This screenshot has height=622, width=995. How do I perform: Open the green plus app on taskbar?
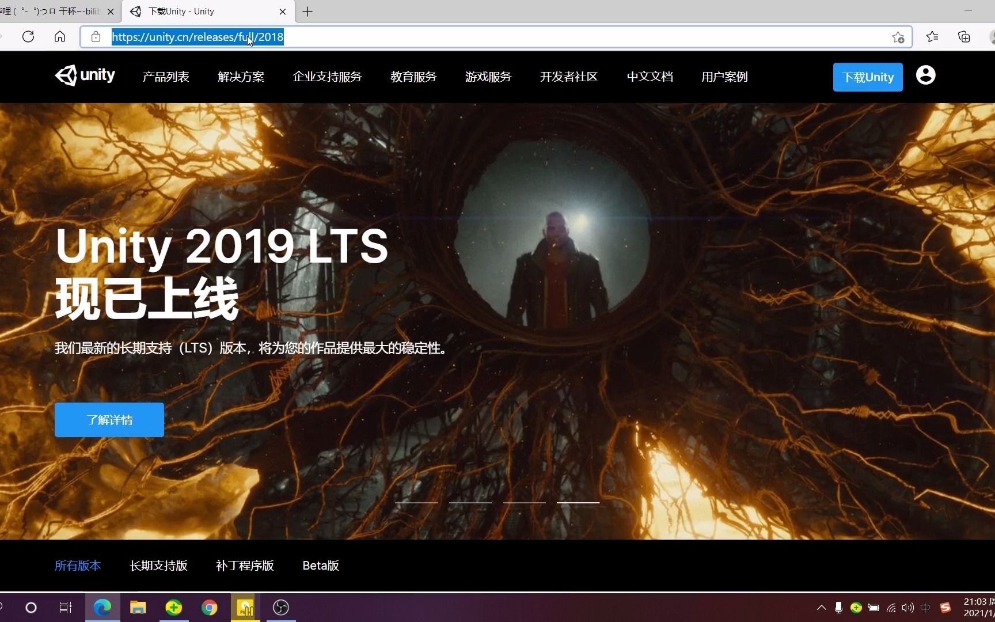pos(173,608)
